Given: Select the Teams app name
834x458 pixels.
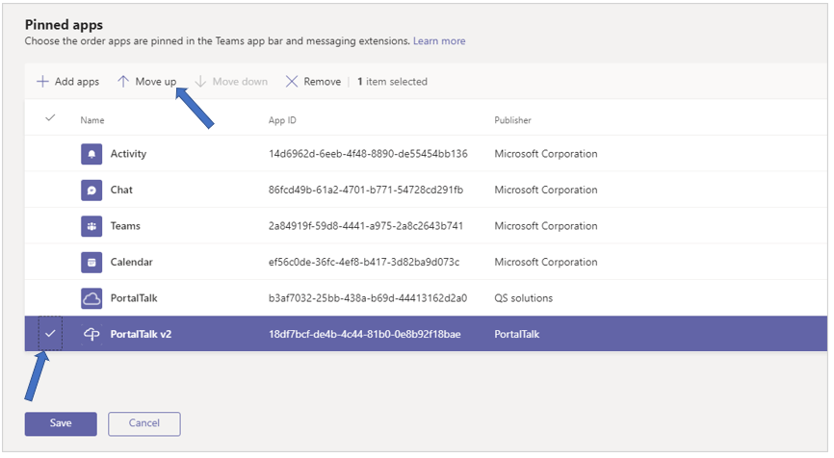Looking at the screenshot, I should tap(125, 226).
